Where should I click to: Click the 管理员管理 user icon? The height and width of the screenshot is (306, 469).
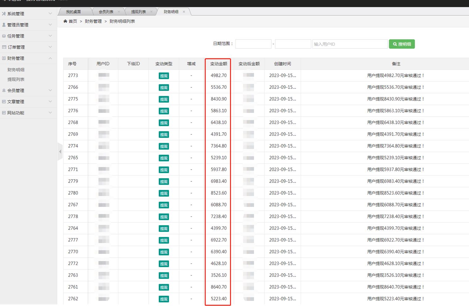tap(4, 25)
